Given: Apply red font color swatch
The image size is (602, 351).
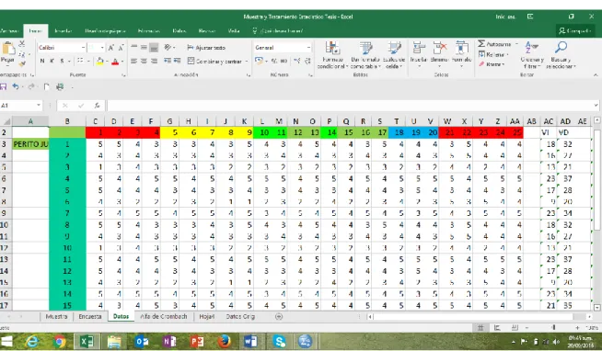Looking at the screenshot, I should click(x=115, y=61).
